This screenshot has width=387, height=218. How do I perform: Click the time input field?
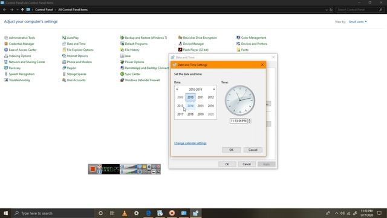tap(238, 121)
